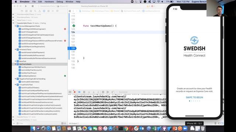Open the File menu
The width and height of the screenshot is (236, 132).
(x=34, y=1)
